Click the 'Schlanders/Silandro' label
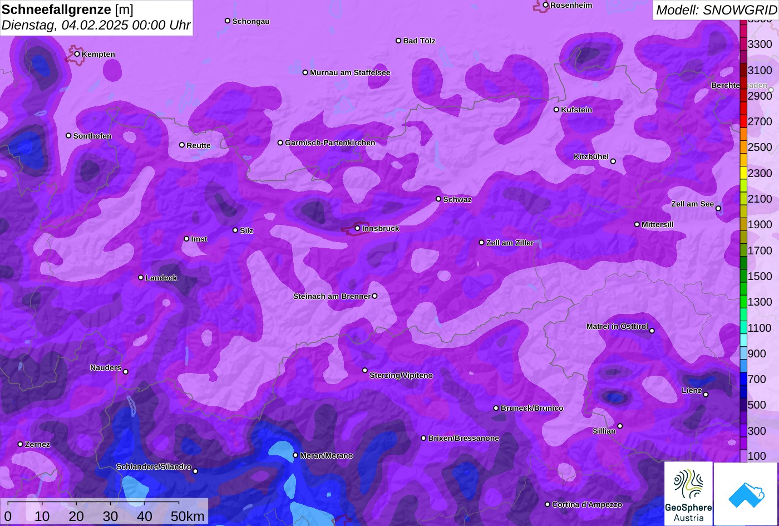 (154, 466)
